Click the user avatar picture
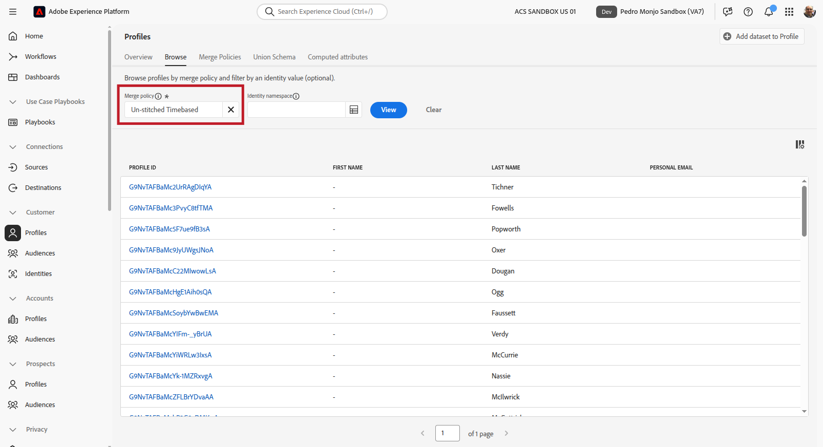The width and height of the screenshot is (823, 447). [x=809, y=11]
